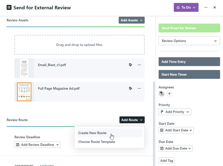The width and height of the screenshot is (223, 166).
Task: Select Create New Route from menu
Action: 109,133
